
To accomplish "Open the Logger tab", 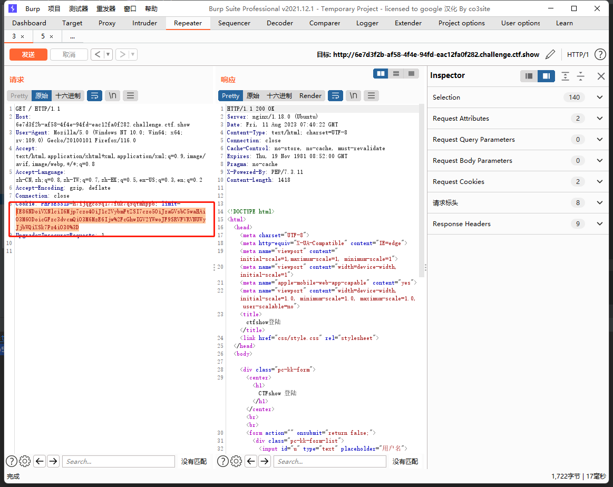I will tap(367, 23).
